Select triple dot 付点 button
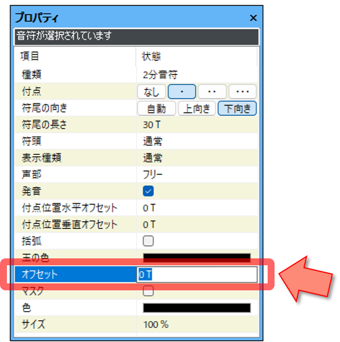Viewport: 340px width, 342px height. tap(243, 92)
